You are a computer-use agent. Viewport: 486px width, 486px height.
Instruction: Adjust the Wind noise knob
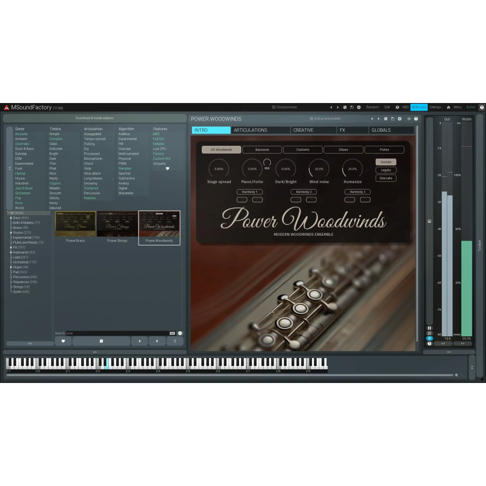point(319,169)
